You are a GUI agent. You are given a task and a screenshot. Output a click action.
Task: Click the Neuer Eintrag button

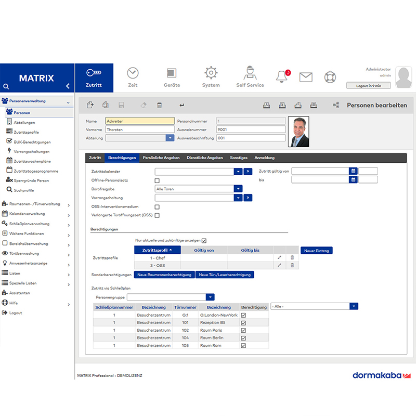click(317, 251)
